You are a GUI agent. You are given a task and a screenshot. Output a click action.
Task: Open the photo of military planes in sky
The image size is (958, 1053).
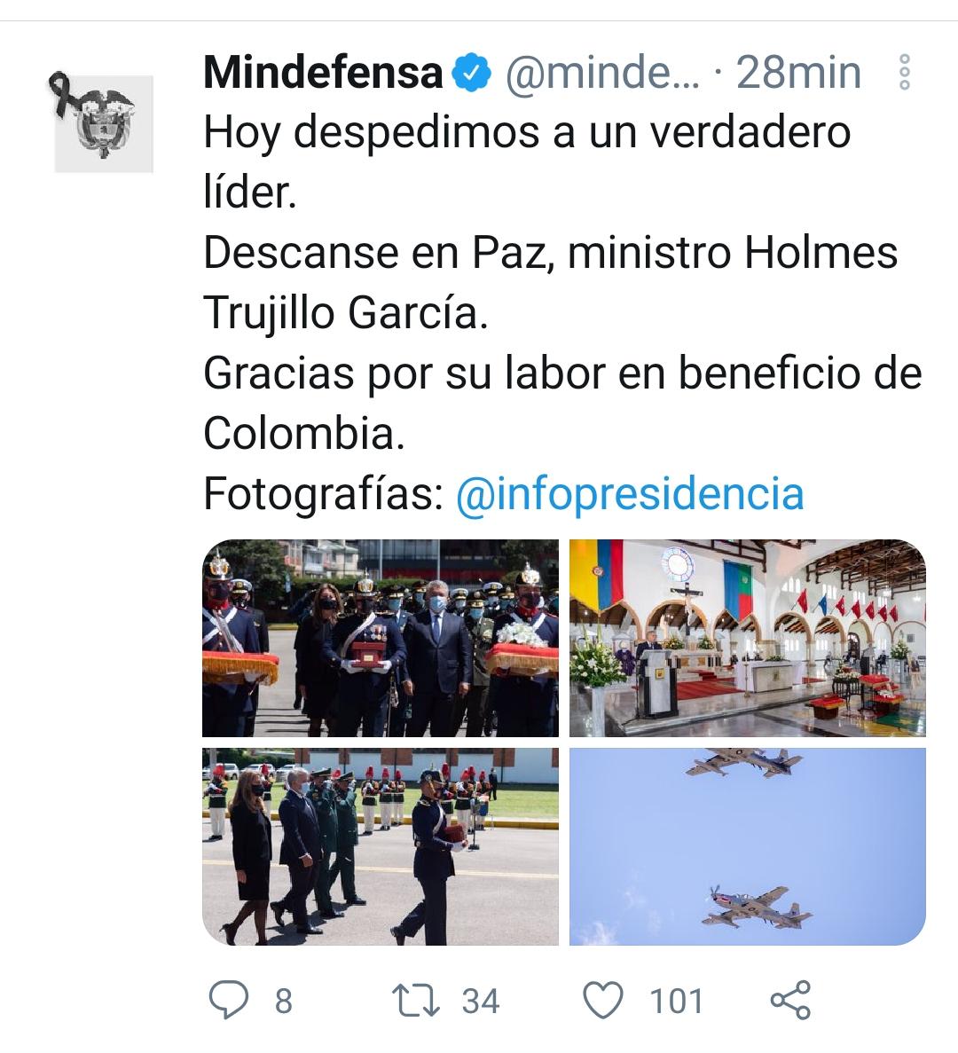click(x=747, y=847)
